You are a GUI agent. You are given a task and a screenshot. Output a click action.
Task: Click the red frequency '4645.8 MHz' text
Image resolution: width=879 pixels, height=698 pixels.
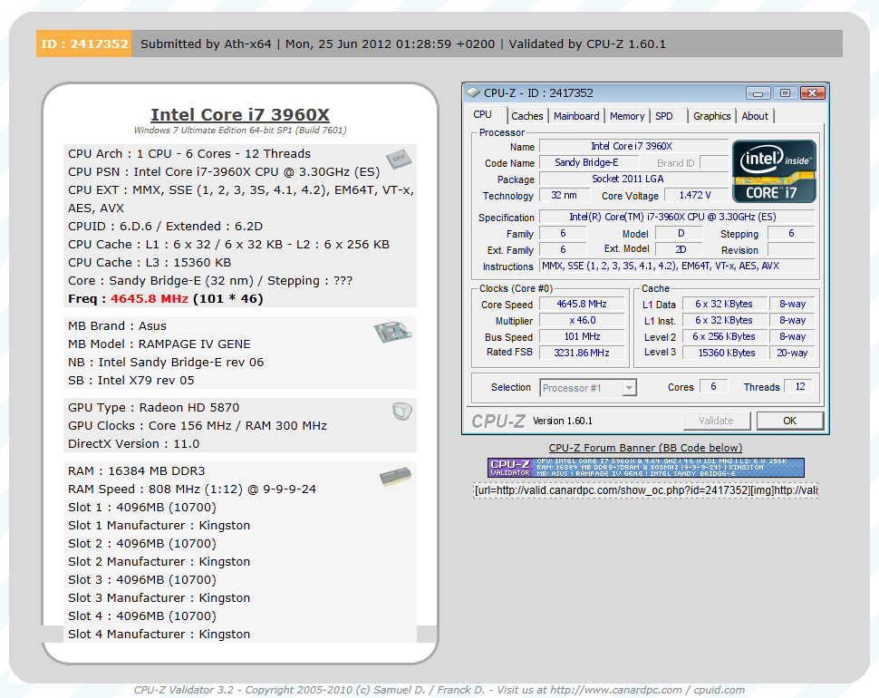(150, 299)
